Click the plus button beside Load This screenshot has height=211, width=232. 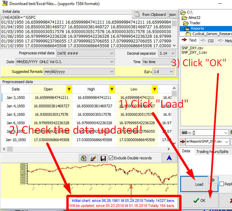tap(213, 180)
